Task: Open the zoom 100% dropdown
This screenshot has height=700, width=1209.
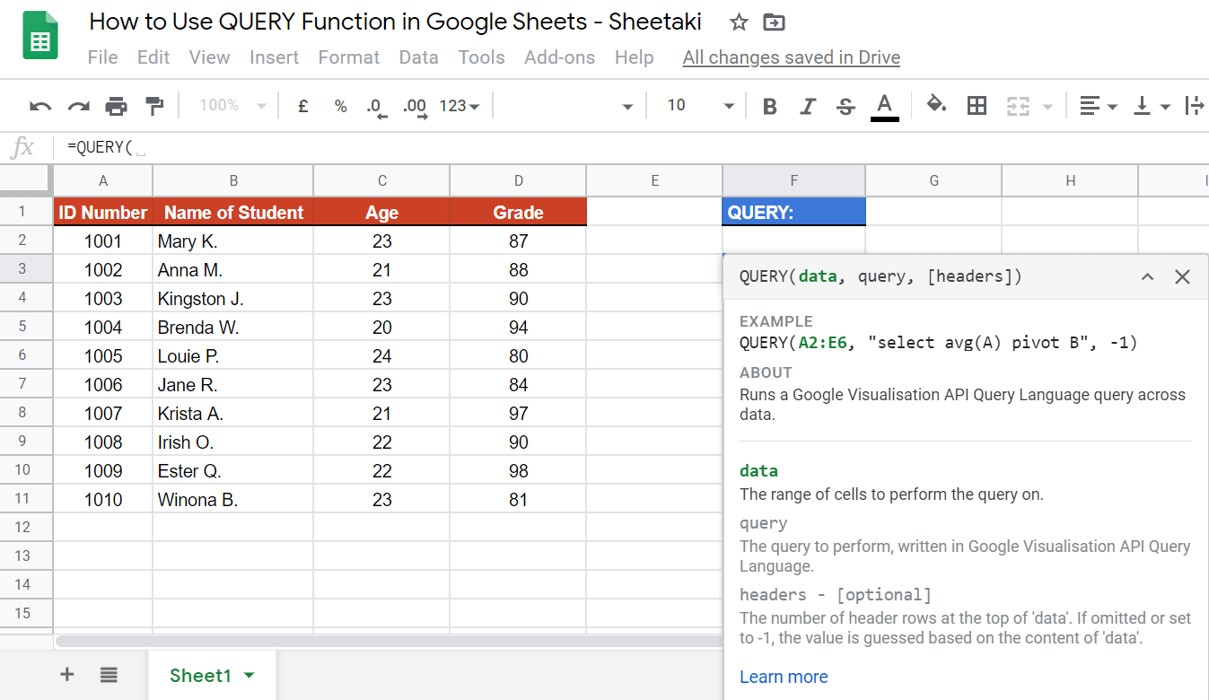Action: click(232, 106)
